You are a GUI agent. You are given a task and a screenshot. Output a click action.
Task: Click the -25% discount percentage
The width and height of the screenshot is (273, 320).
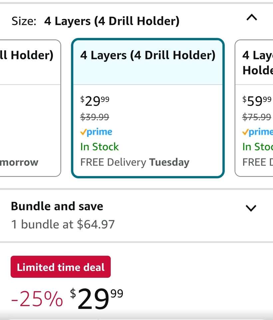click(x=37, y=299)
